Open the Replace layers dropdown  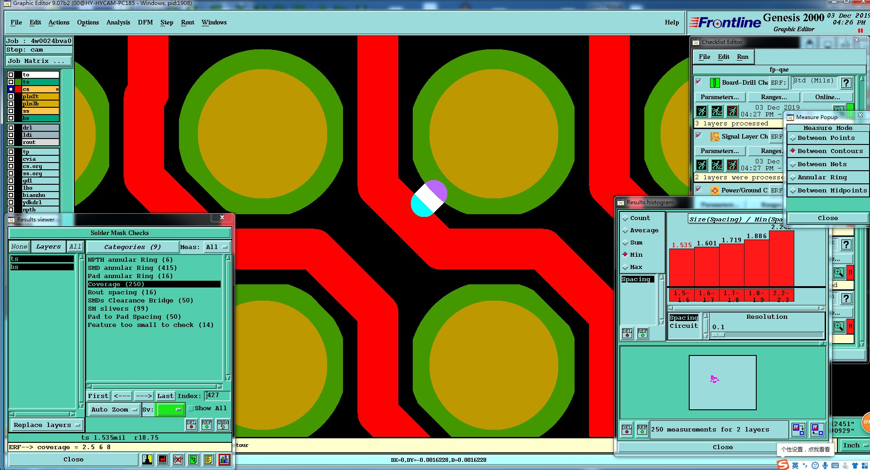pyautogui.click(x=46, y=425)
